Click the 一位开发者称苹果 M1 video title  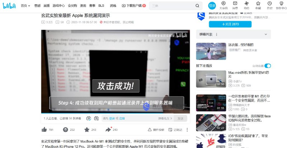[249, 98]
